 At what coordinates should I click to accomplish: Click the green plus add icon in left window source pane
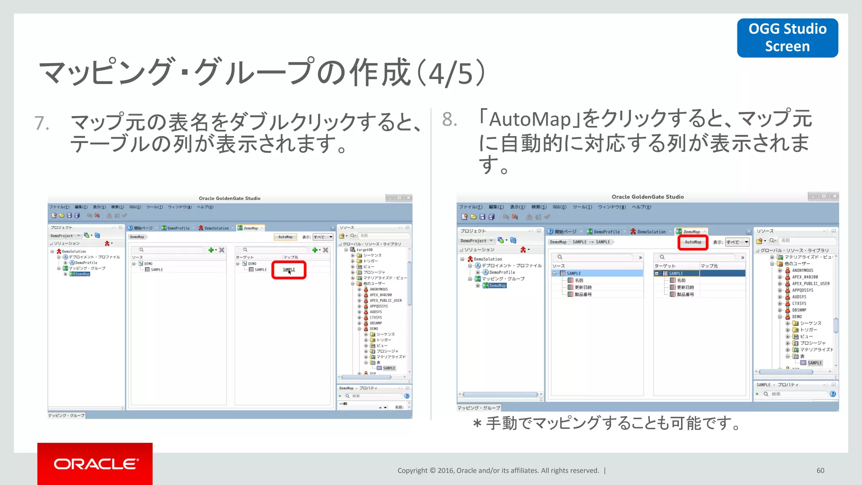[211, 250]
